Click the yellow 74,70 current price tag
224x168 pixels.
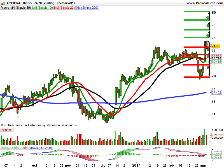tap(215, 46)
